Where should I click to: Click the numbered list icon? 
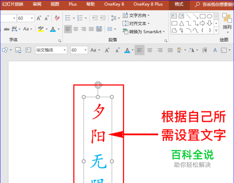[x=80, y=18]
